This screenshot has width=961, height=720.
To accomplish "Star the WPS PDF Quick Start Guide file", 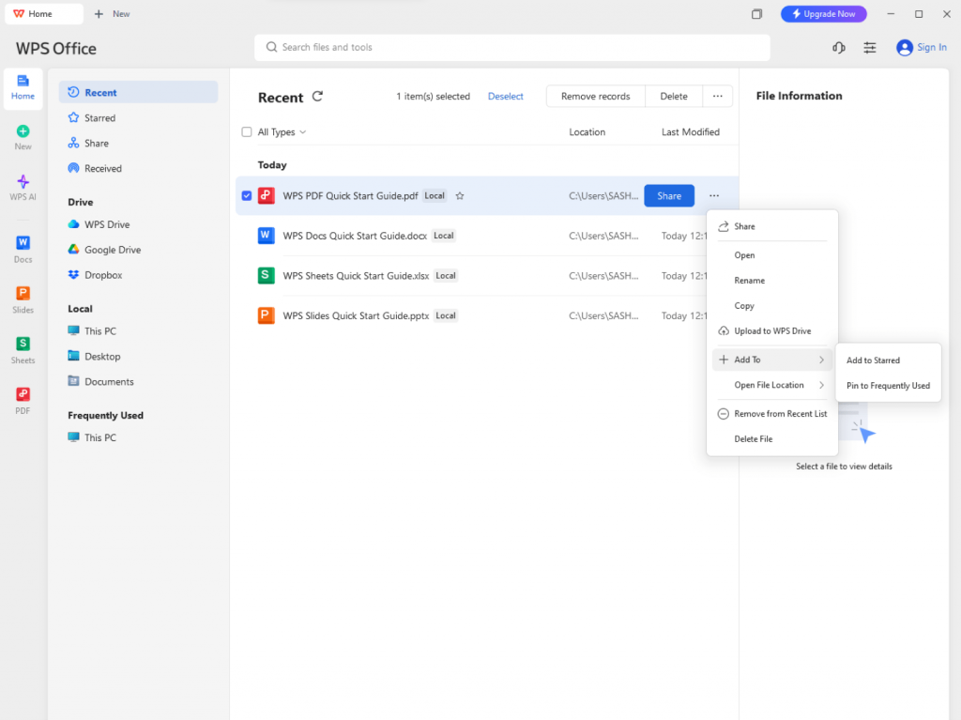I will pos(460,196).
